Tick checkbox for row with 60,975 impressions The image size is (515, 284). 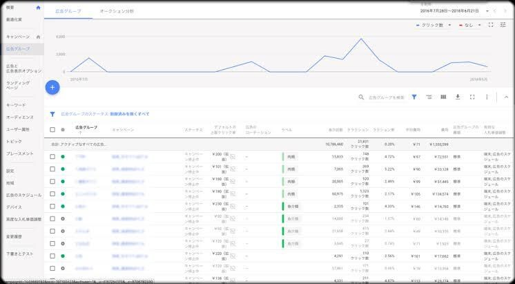52,194
